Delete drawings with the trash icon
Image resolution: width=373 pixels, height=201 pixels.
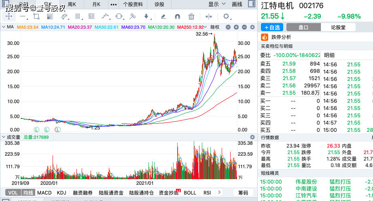click(191, 17)
